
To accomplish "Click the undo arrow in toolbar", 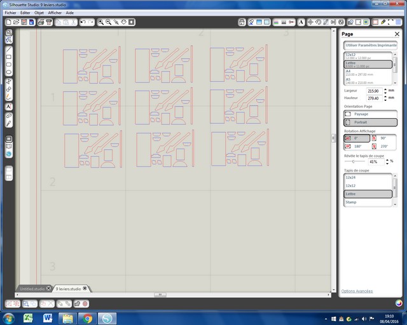I will pos(83,22).
